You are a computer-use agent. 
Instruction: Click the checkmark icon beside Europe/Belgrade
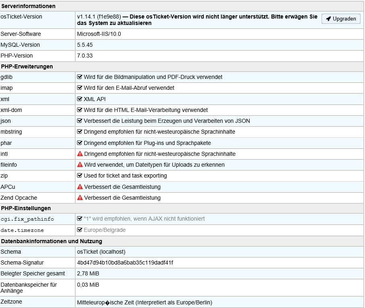coord(80,230)
